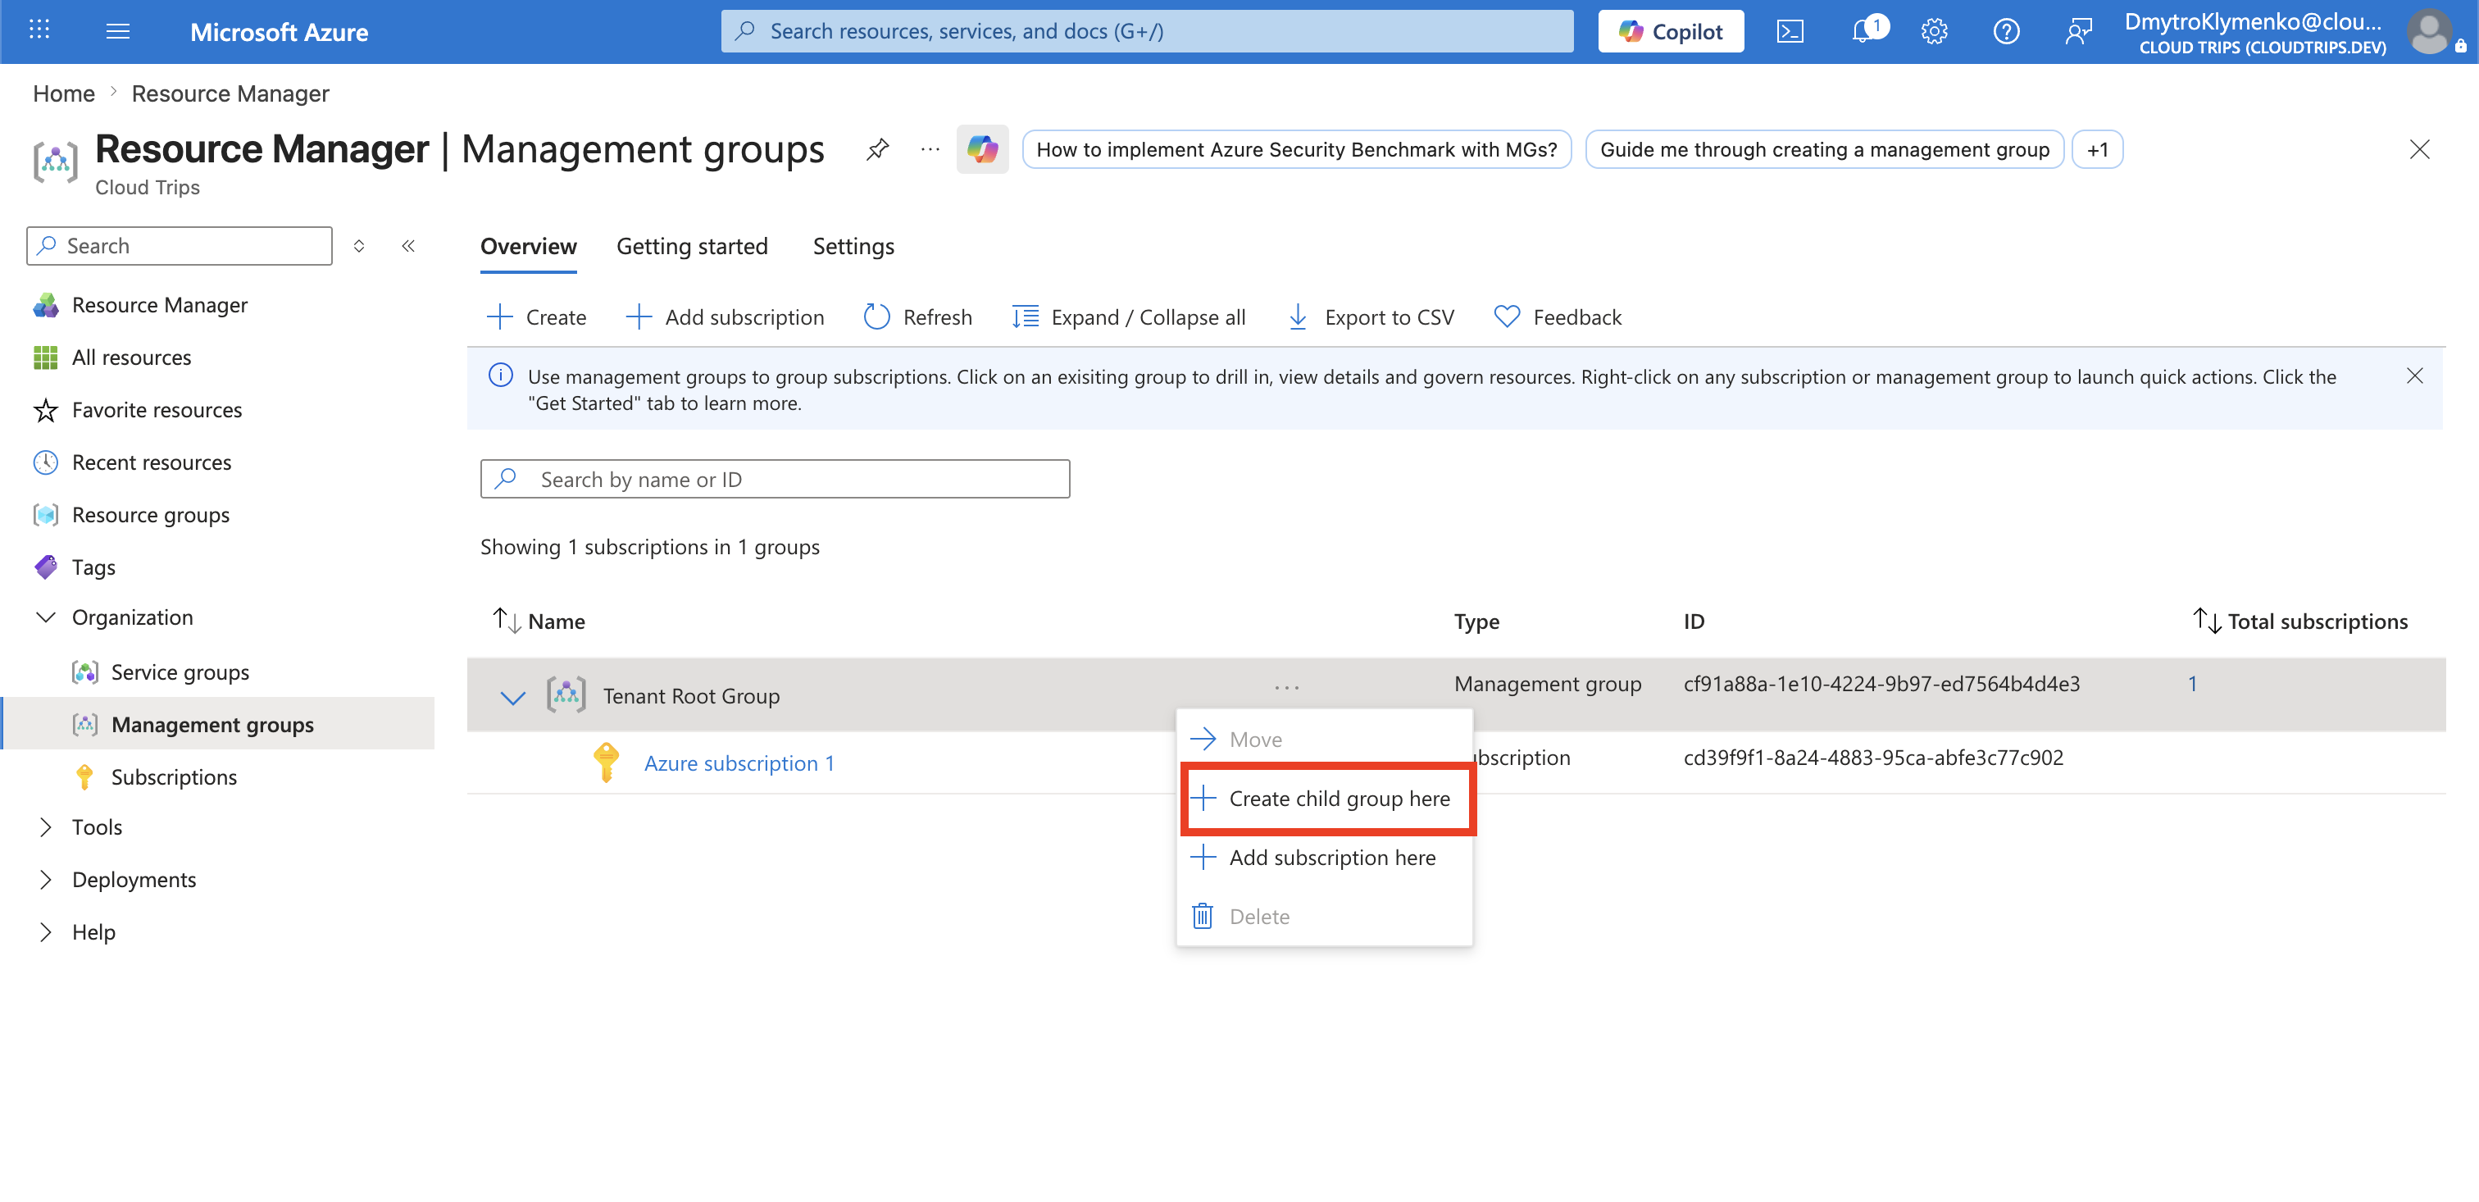Click Add subscription in the toolbar
This screenshot has width=2479, height=1202.
pyautogui.click(x=724, y=317)
